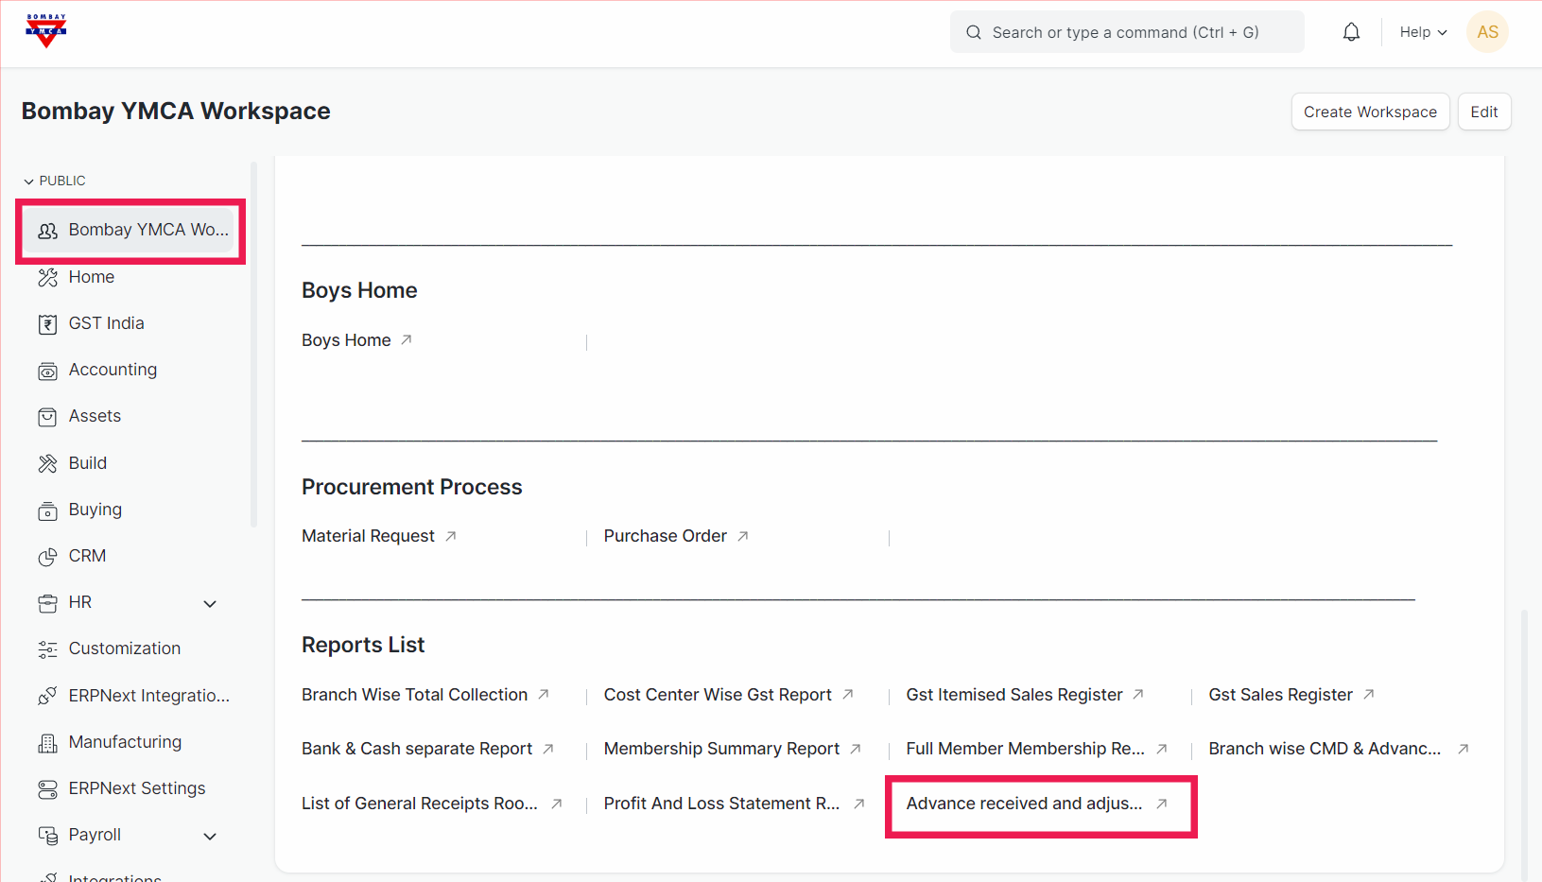
Task: Collapse the PUBLIC sidebar group
Action: click(x=29, y=181)
